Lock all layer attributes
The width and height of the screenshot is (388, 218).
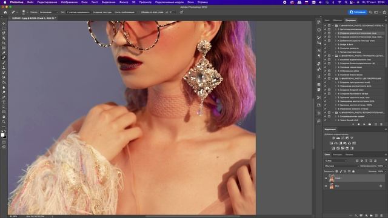353,171
